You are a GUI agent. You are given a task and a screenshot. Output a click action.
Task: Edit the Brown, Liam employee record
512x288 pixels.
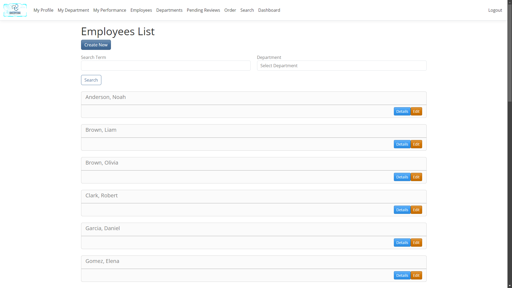416,144
